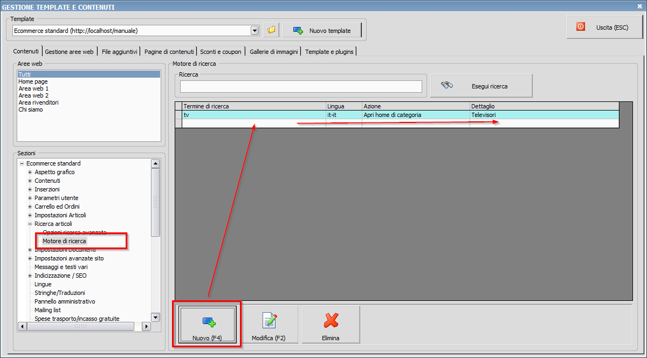Expand the Carrello ed Ordini tree node
This screenshot has width=647, height=358.
[30, 206]
